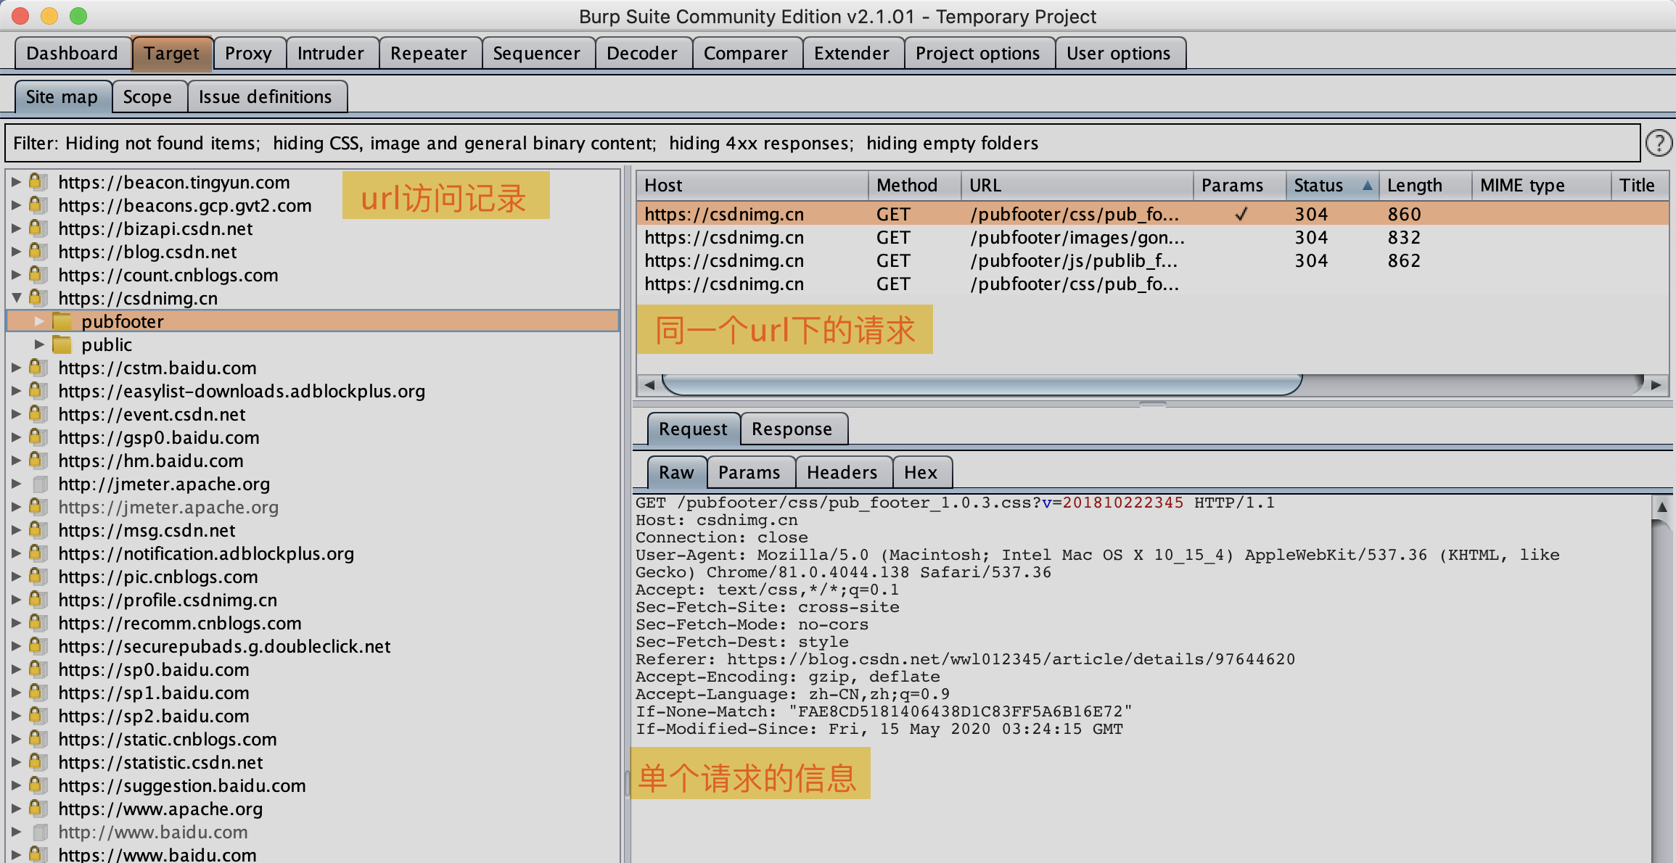Viewport: 1676px width, 863px height.
Task: Click the pubfooter folder icon
Action: pos(62,321)
